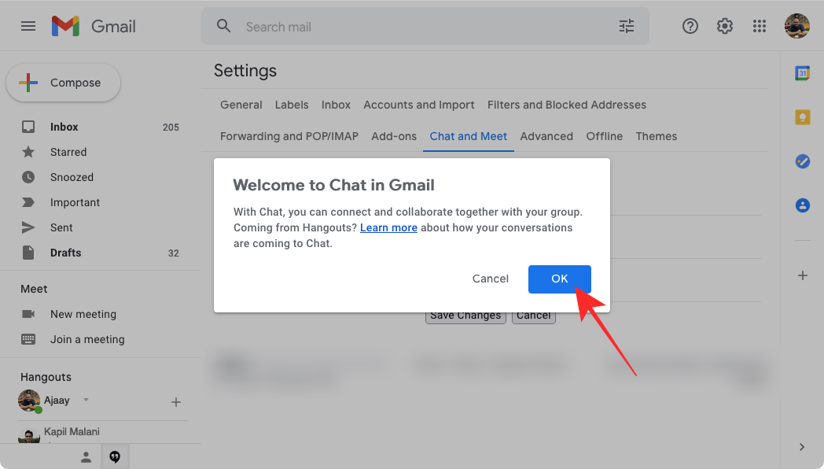Open search filter options icon

626,26
